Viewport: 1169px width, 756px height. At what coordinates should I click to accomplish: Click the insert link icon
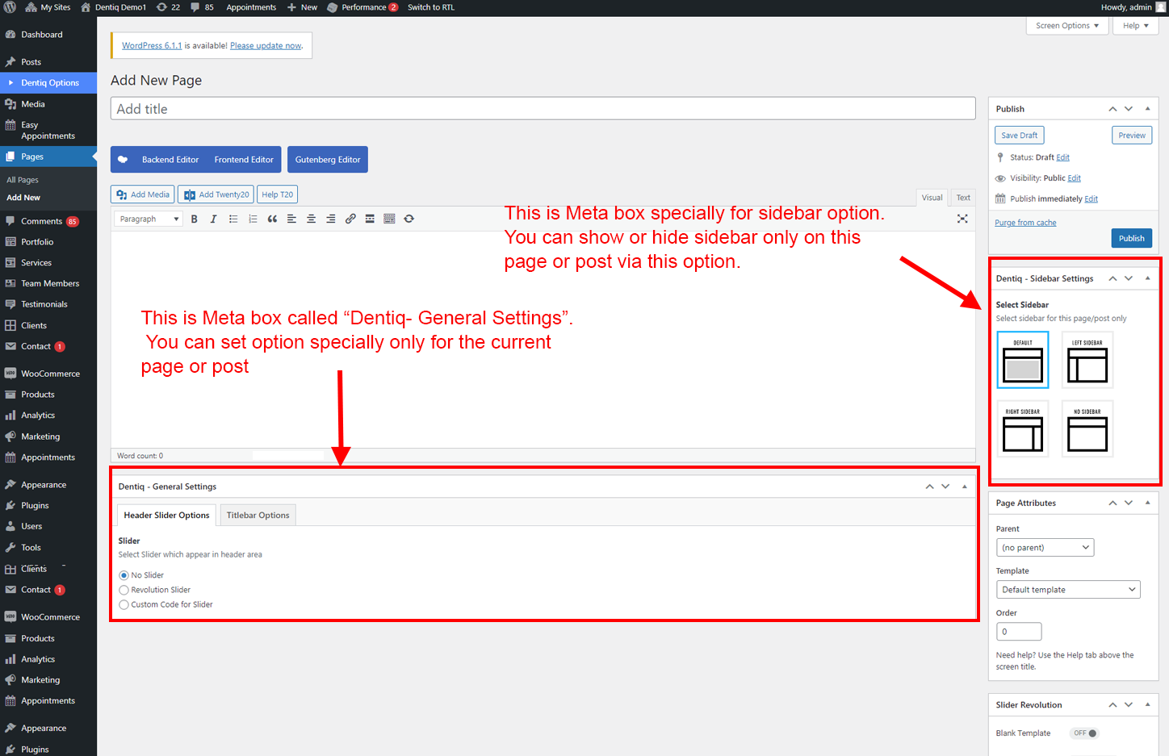tap(350, 219)
